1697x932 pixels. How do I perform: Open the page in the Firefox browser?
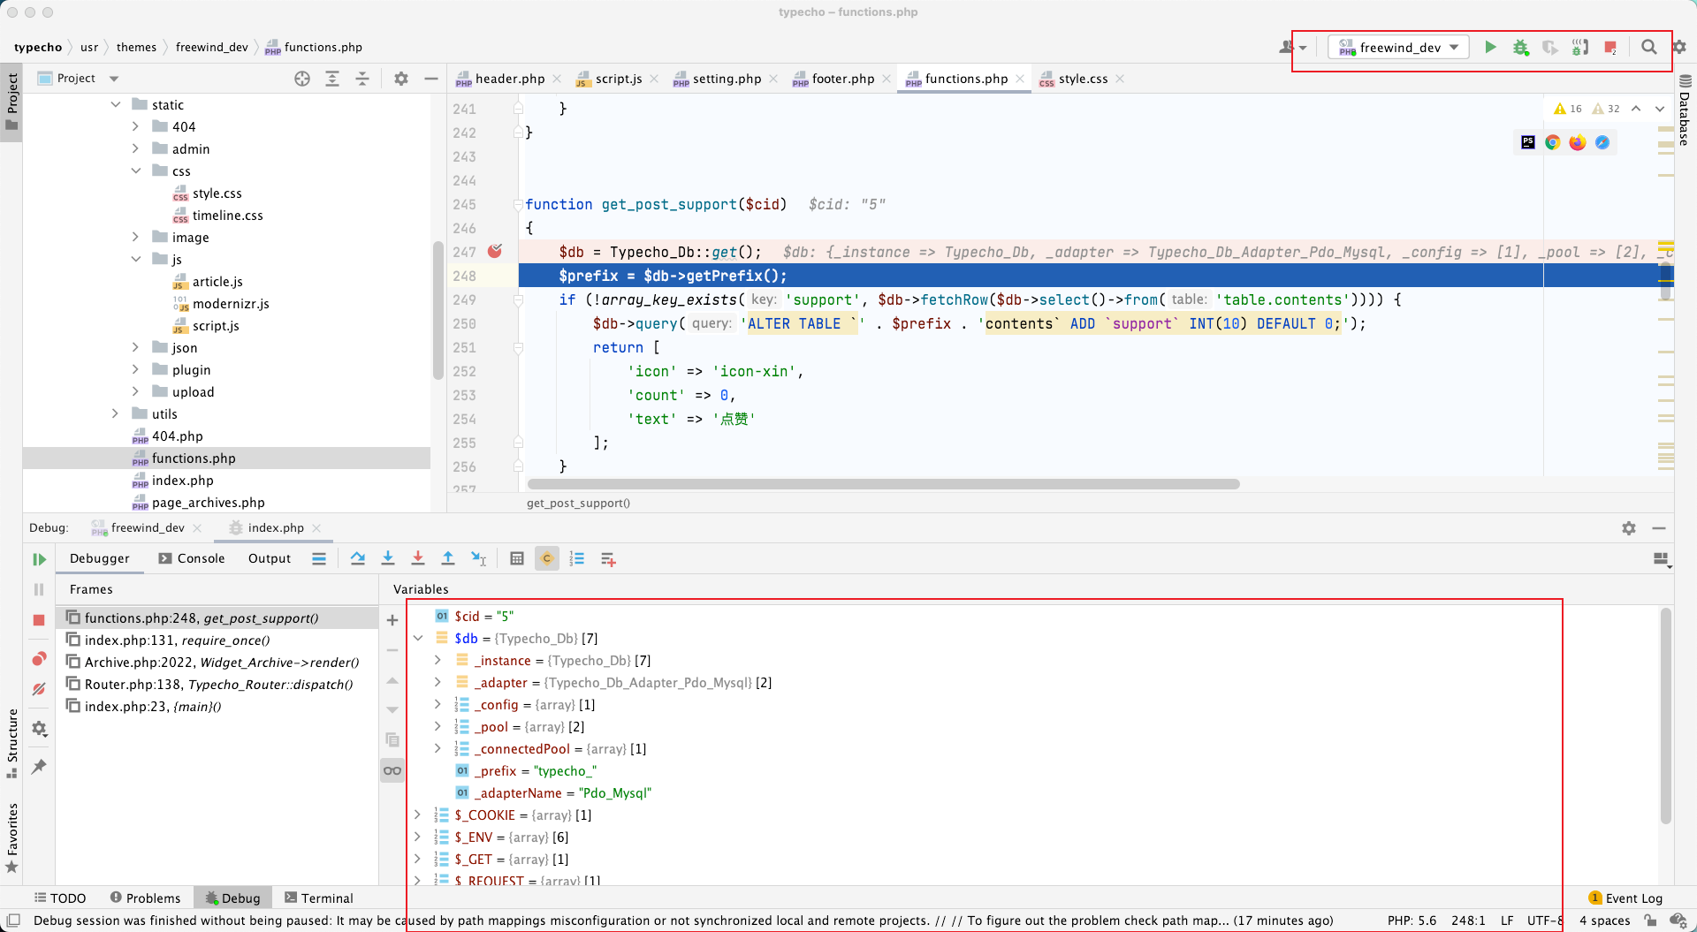[x=1578, y=142]
